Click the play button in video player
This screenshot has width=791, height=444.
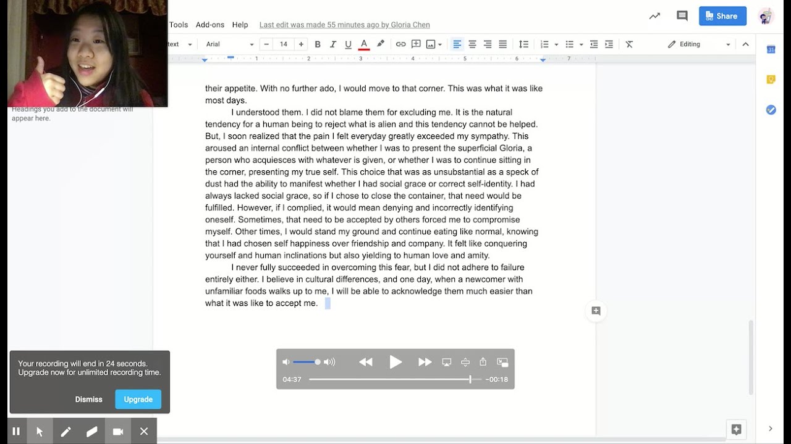tap(395, 362)
